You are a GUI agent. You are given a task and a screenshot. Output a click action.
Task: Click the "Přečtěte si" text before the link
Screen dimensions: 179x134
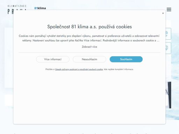click(50, 69)
